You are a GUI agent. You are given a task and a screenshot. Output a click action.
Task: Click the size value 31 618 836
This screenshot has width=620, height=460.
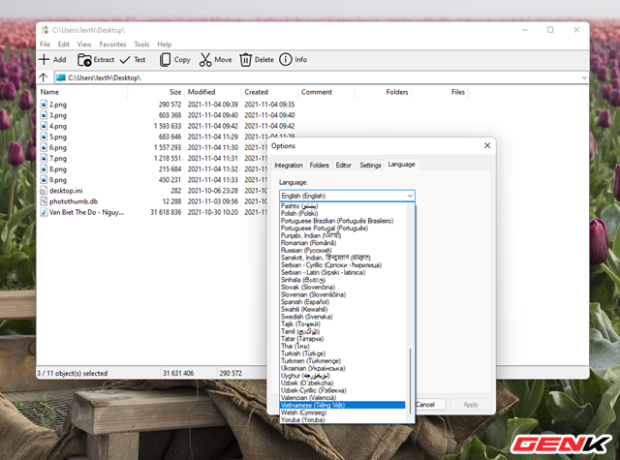click(x=166, y=212)
